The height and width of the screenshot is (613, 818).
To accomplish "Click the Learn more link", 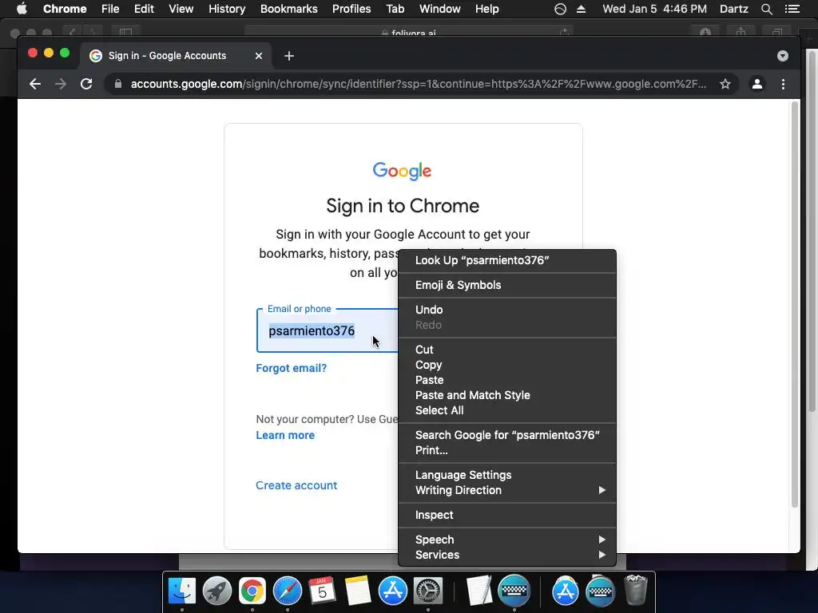I will pyautogui.click(x=285, y=435).
